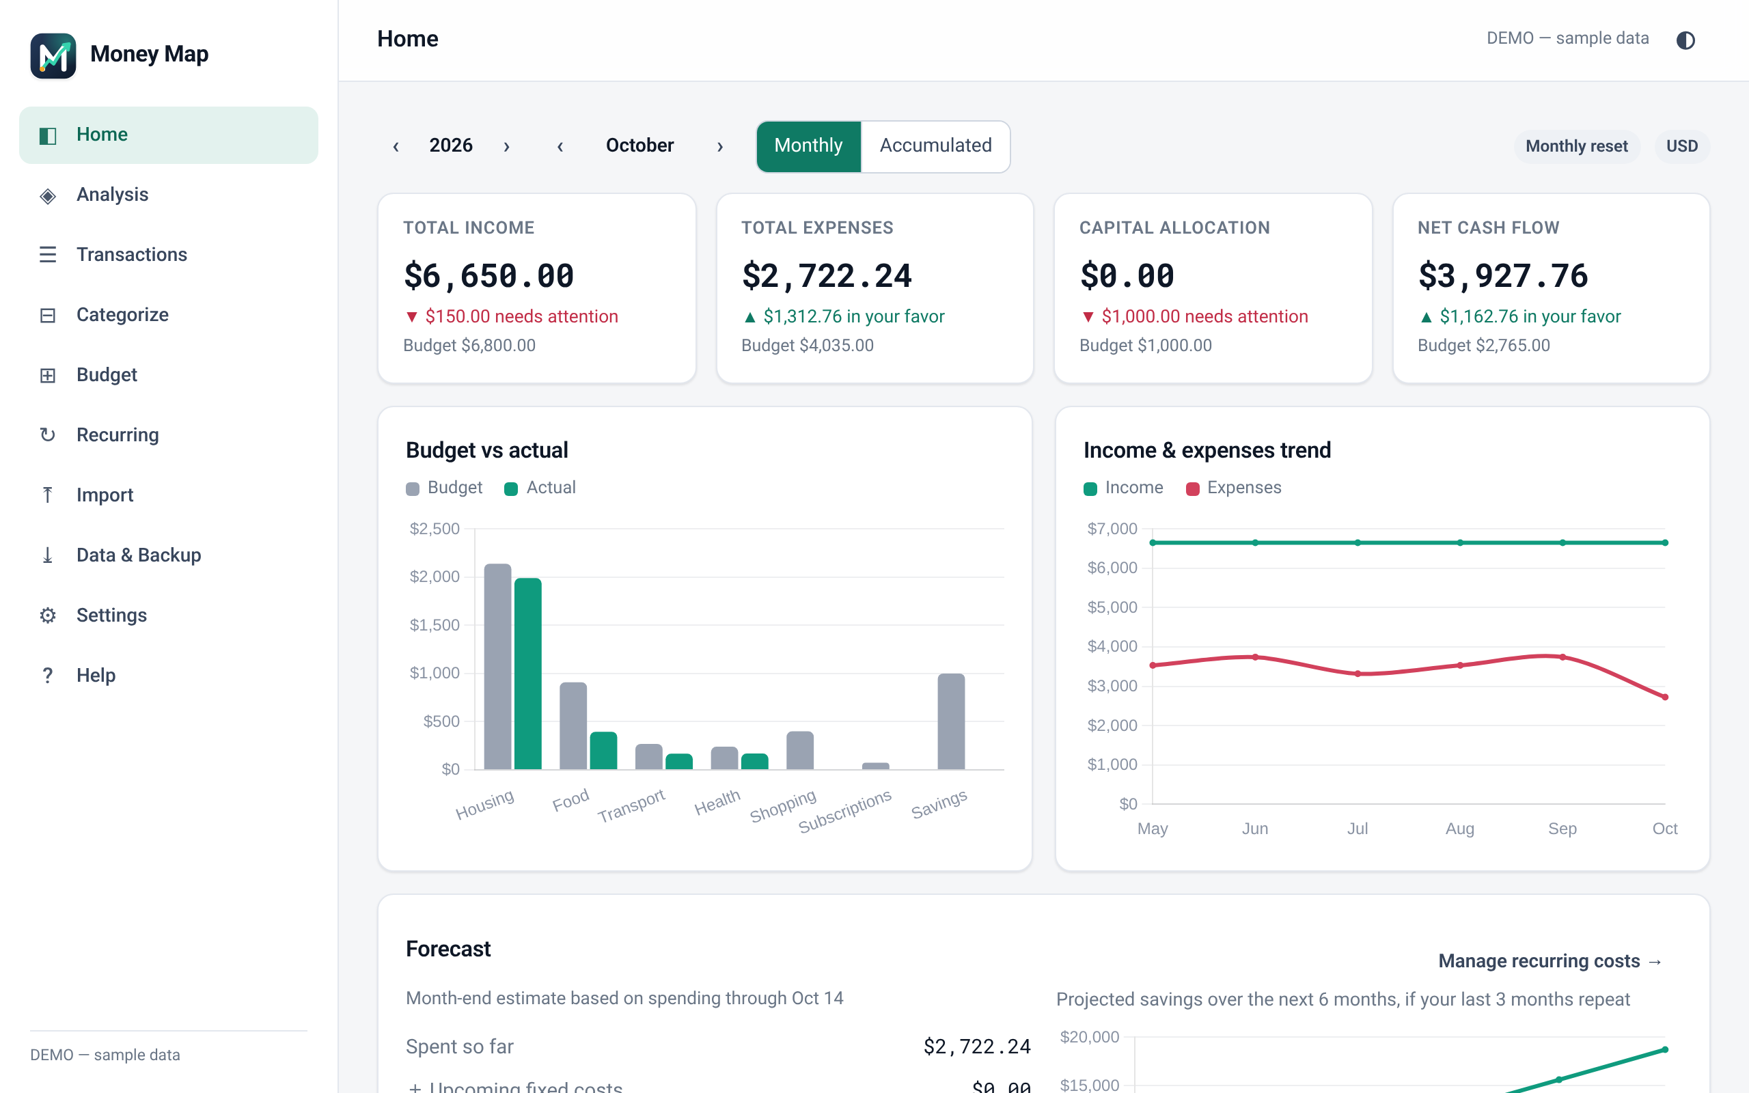Click the Help question mark icon

click(x=48, y=675)
